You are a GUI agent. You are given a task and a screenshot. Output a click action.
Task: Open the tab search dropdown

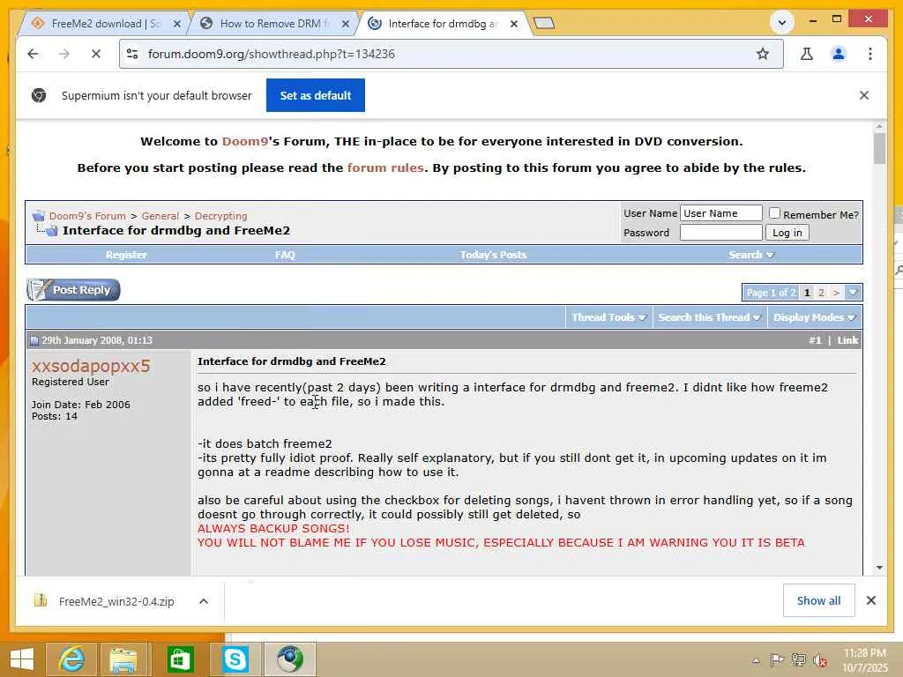pos(782,23)
